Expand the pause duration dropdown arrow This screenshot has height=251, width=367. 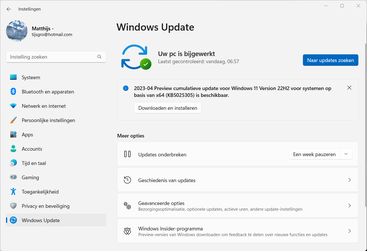tap(346, 154)
